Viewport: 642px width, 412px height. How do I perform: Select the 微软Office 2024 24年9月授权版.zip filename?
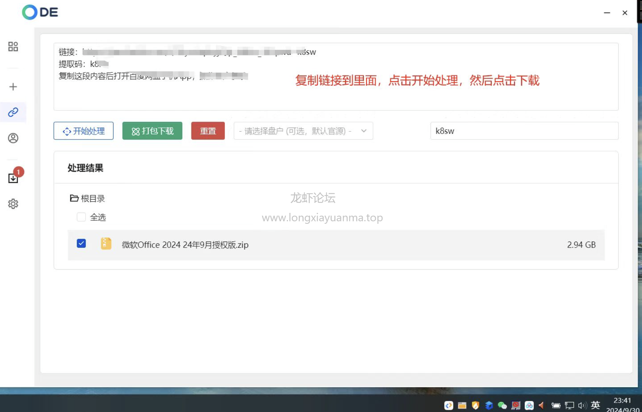coord(185,245)
